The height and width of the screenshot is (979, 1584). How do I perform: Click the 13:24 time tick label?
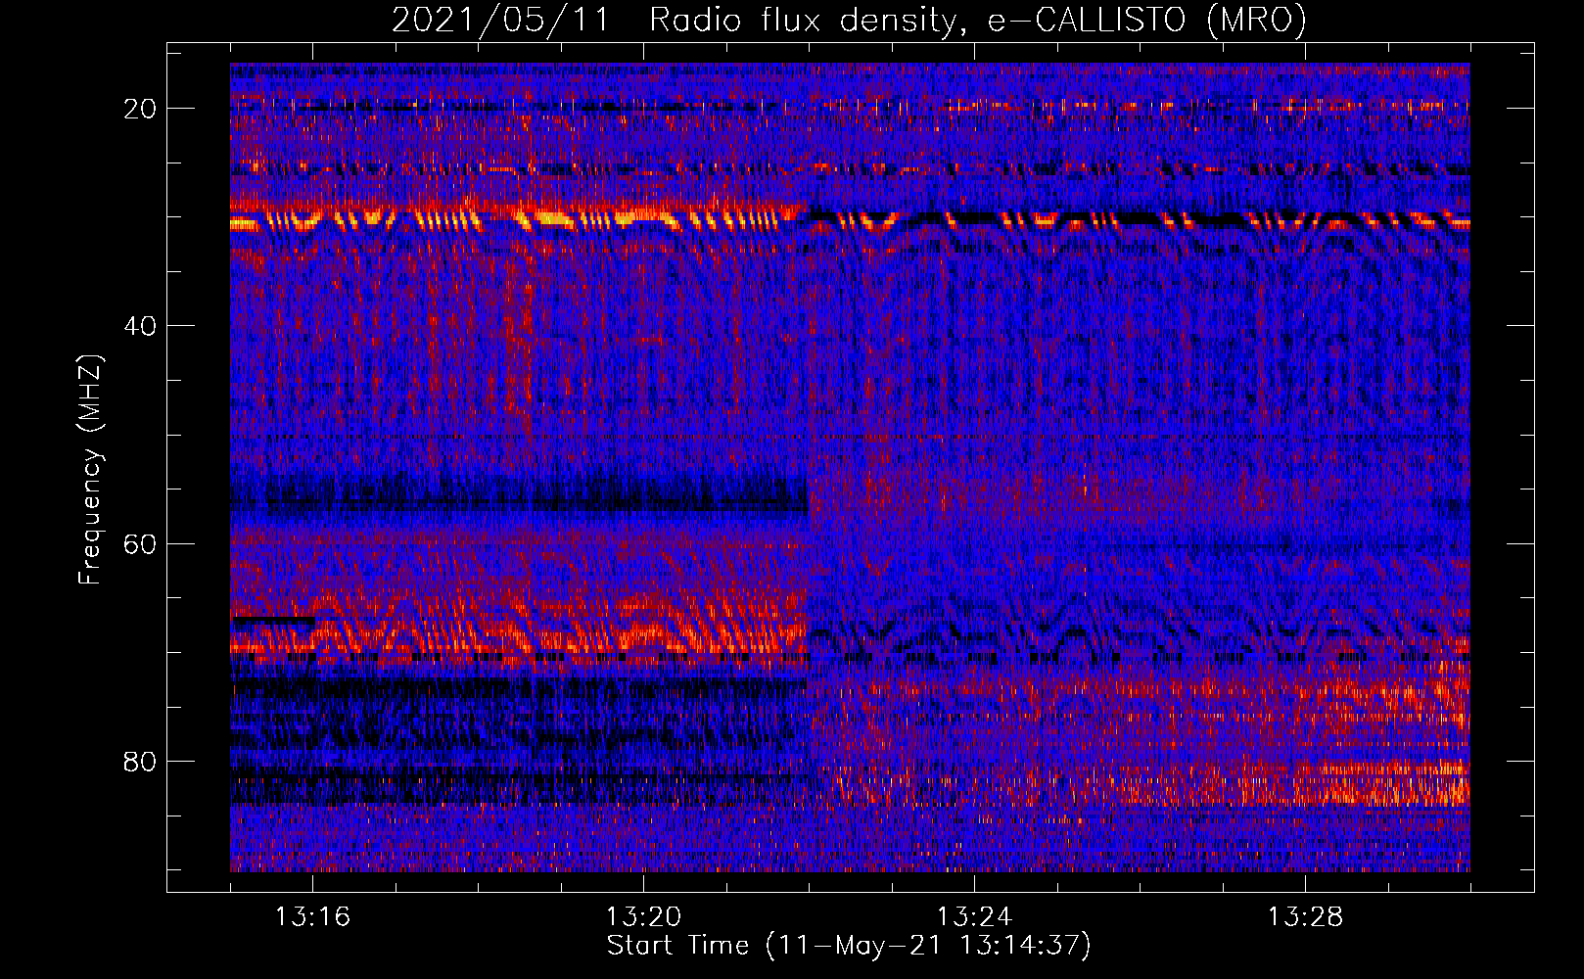pyautogui.click(x=974, y=917)
